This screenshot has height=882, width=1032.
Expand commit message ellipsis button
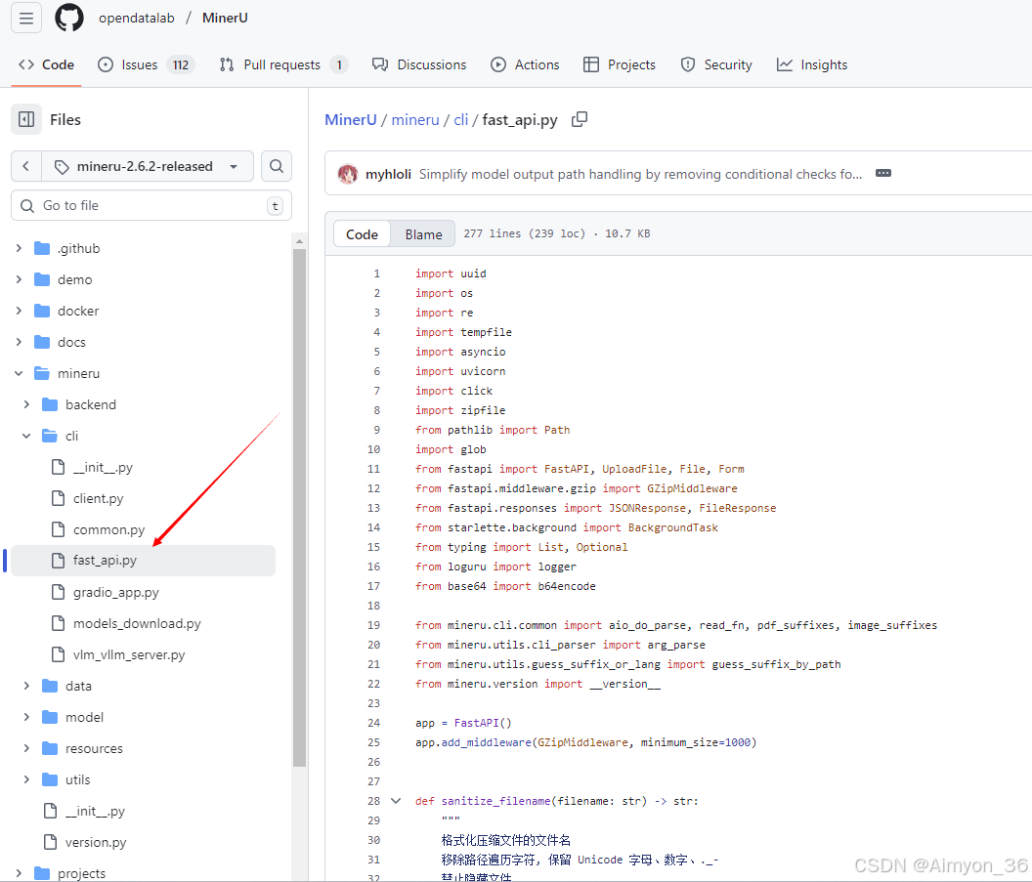(x=883, y=174)
